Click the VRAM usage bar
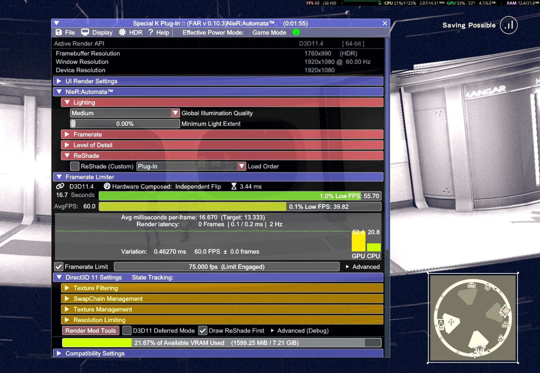Screen dimensions: 540x373 pyautogui.click(x=221, y=343)
